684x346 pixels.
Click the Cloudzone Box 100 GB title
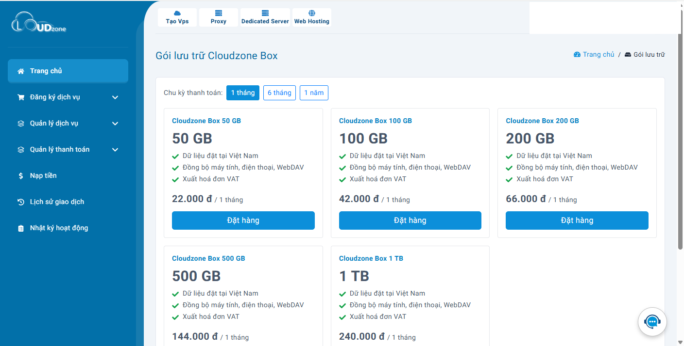click(376, 121)
